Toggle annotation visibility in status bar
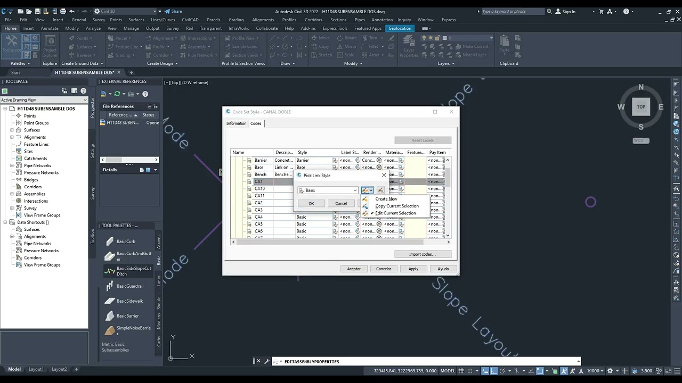 pyautogui.click(x=565, y=371)
